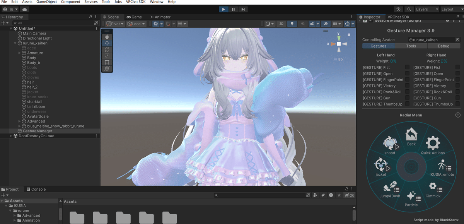Toggle scene lighting in the Scene view
The width and height of the screenshot is (464, 224).
tap(292, 23)
